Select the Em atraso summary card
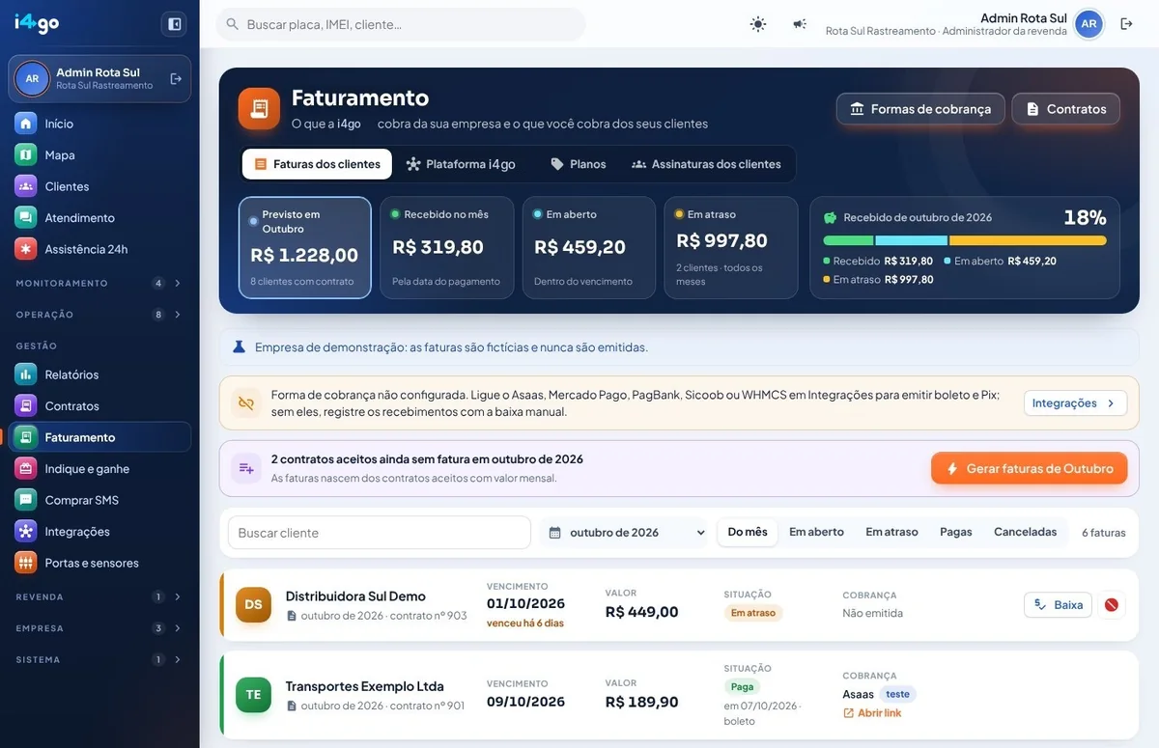The height and width of the screenshot is (748, 1159). coord(731,248)
